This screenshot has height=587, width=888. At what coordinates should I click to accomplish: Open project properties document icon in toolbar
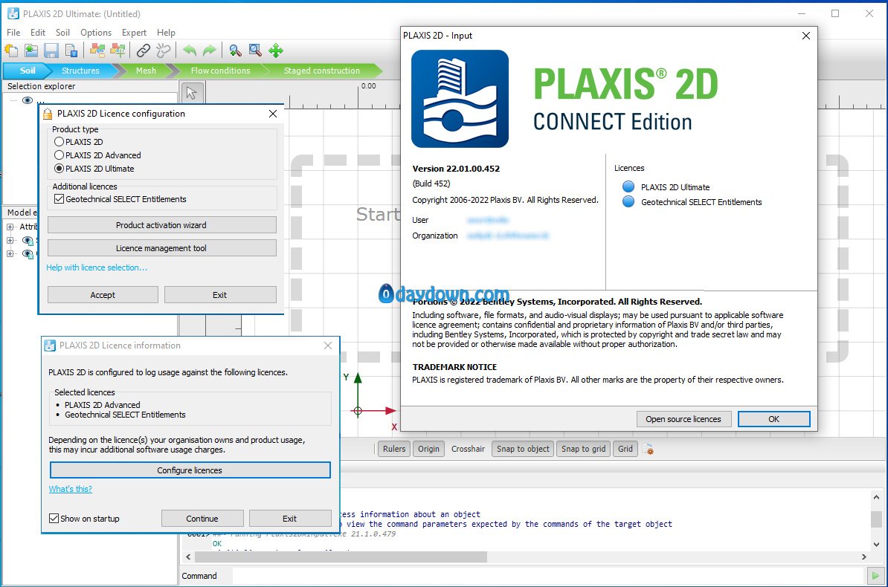click(x=71, y=51)
